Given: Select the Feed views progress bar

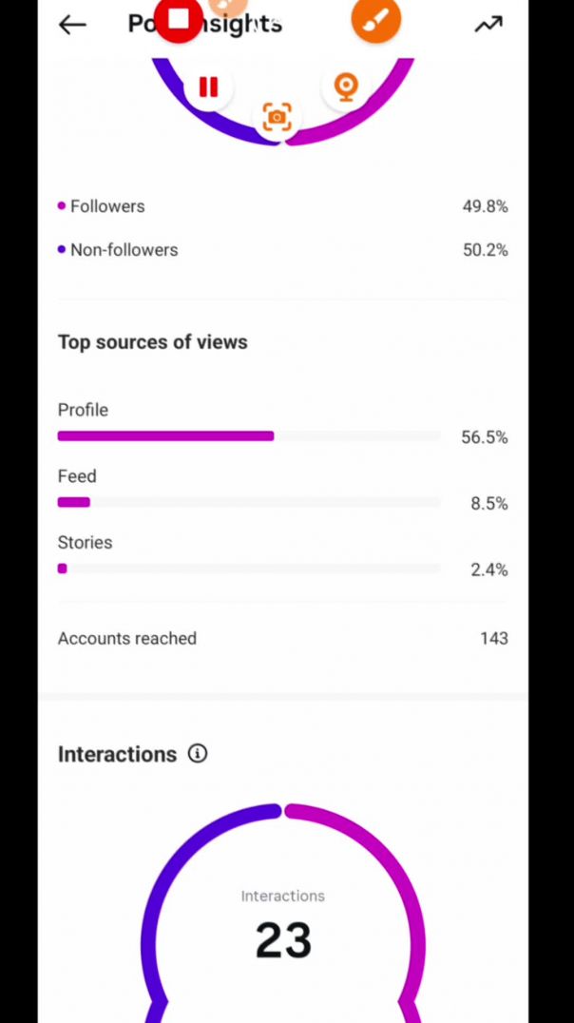Looking at the screenshot, I should tap(249, 502).
